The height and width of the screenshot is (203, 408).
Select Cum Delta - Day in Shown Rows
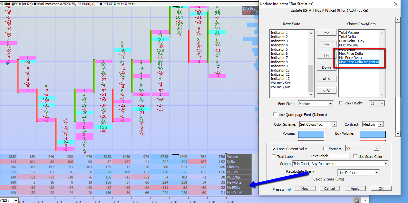point(352,41)
